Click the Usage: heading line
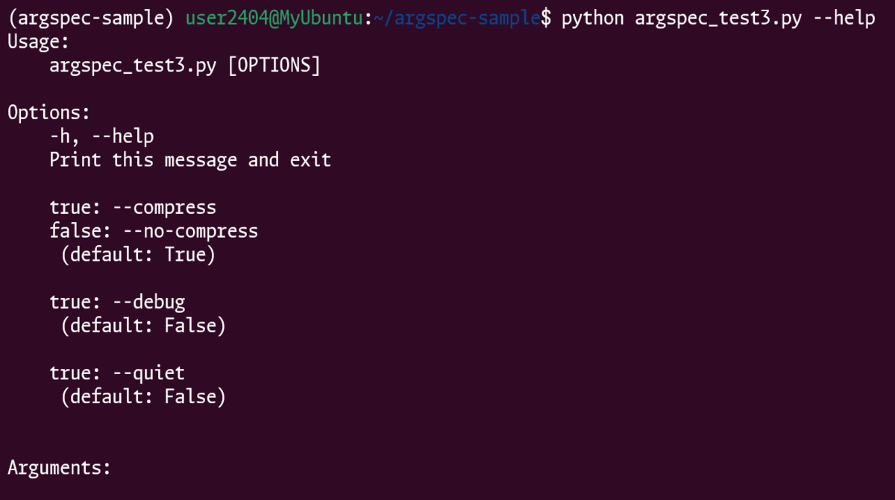The width and height of the screenshot is (895, 500). (x=38, y=42)
